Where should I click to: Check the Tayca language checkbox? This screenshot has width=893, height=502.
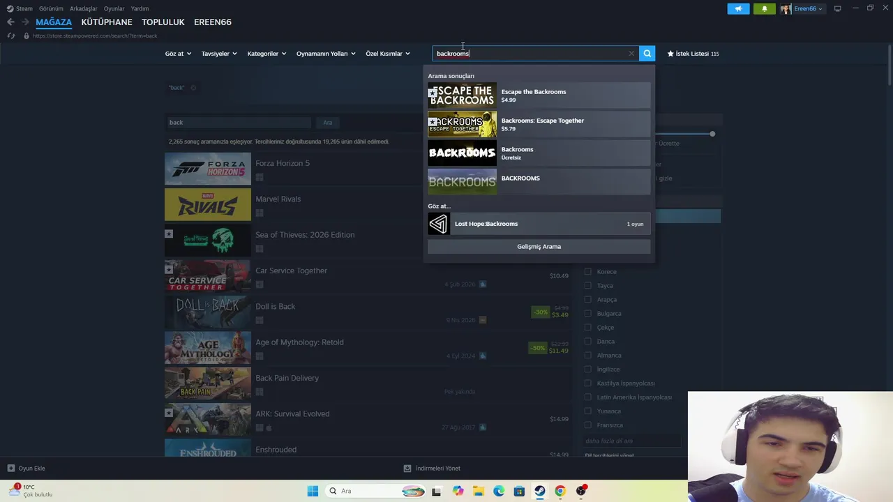coord(587,285)
